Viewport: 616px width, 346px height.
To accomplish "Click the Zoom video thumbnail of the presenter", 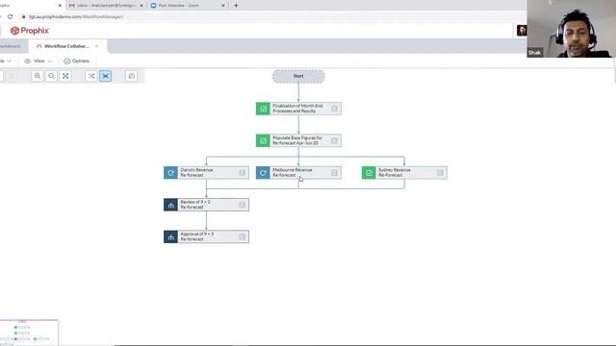I will (571, 29).
